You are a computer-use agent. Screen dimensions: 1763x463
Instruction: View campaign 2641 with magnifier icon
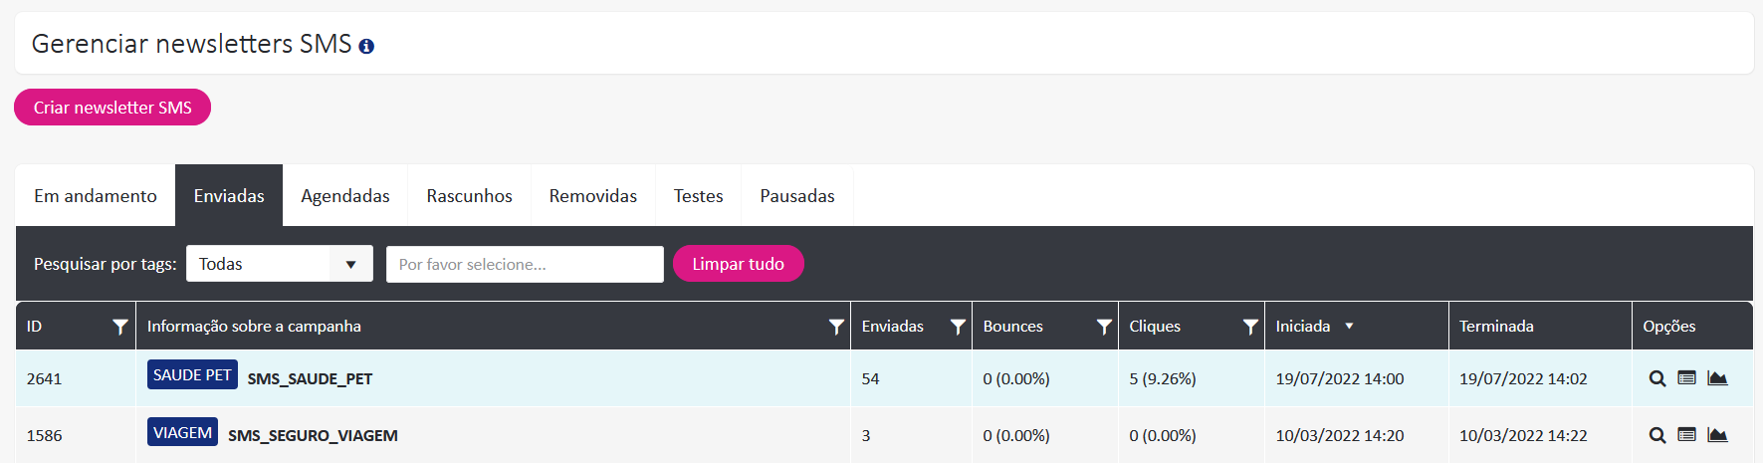[1657, 378]
